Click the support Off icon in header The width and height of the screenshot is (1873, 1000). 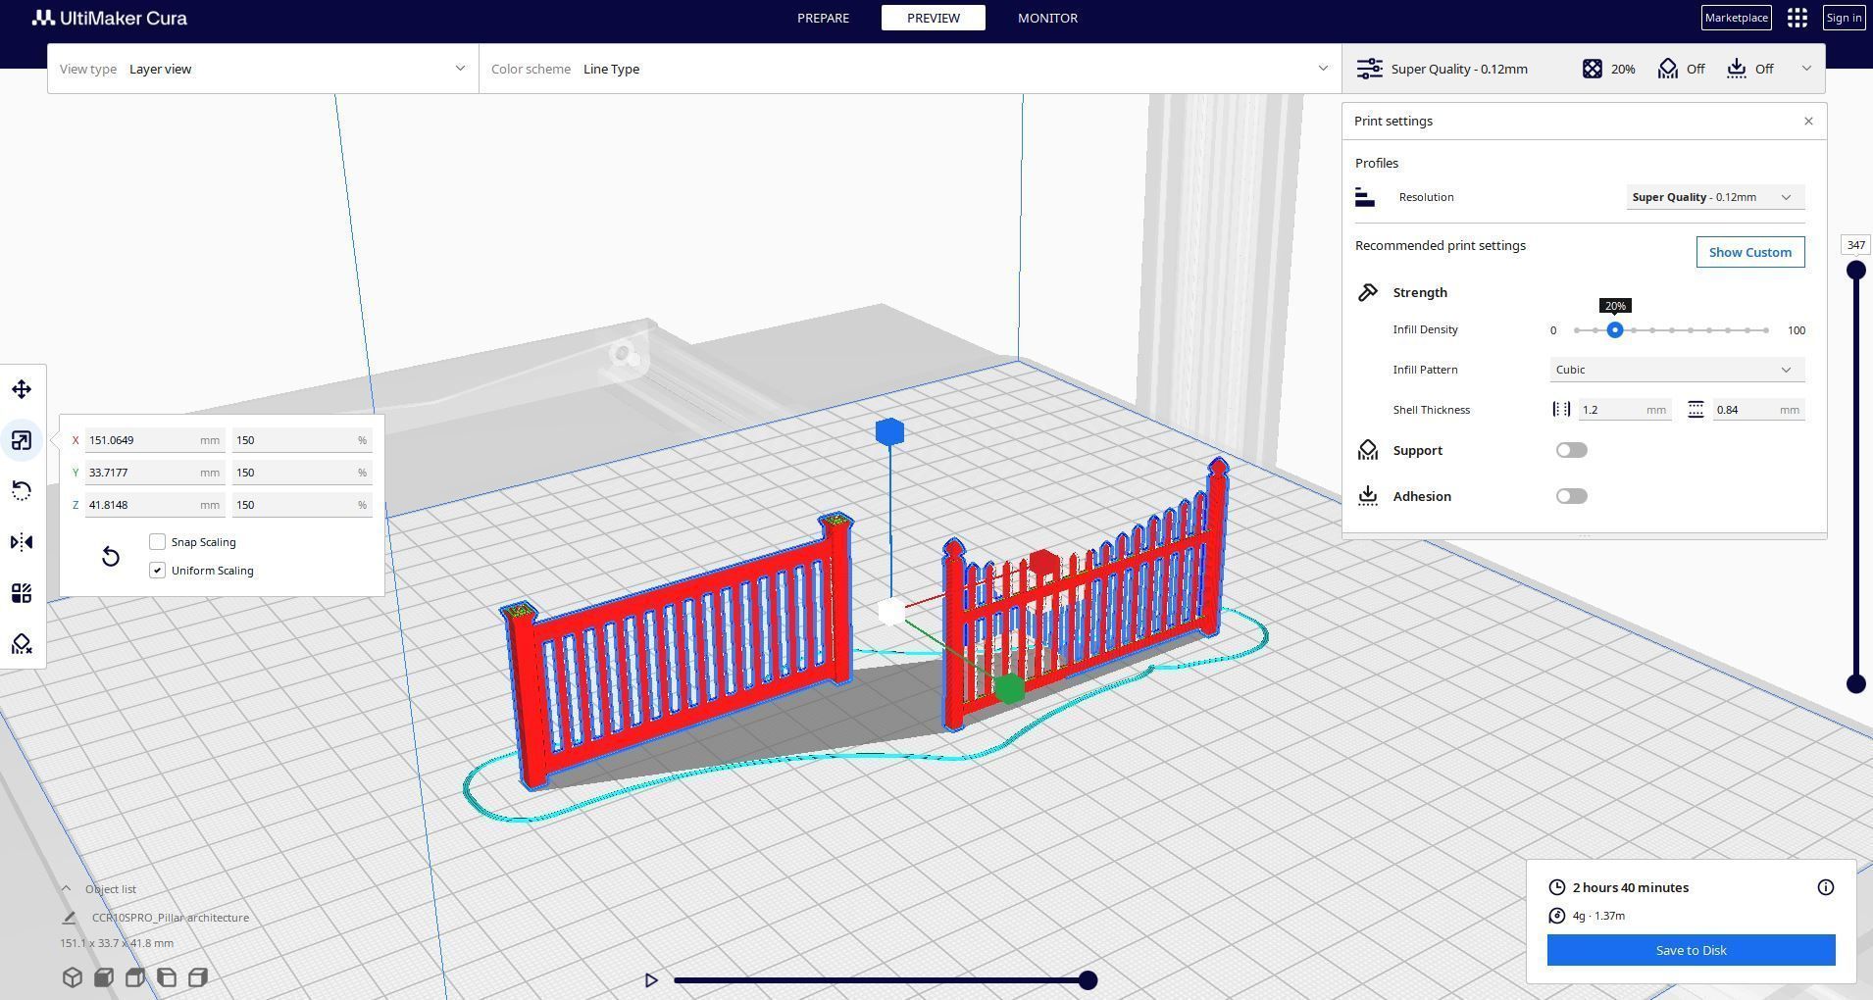pos(1668,69)
